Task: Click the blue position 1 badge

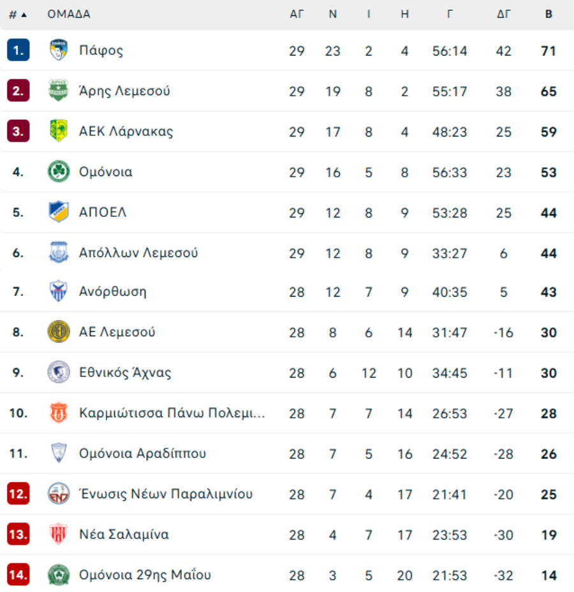Action: click(x=18, y=50)
